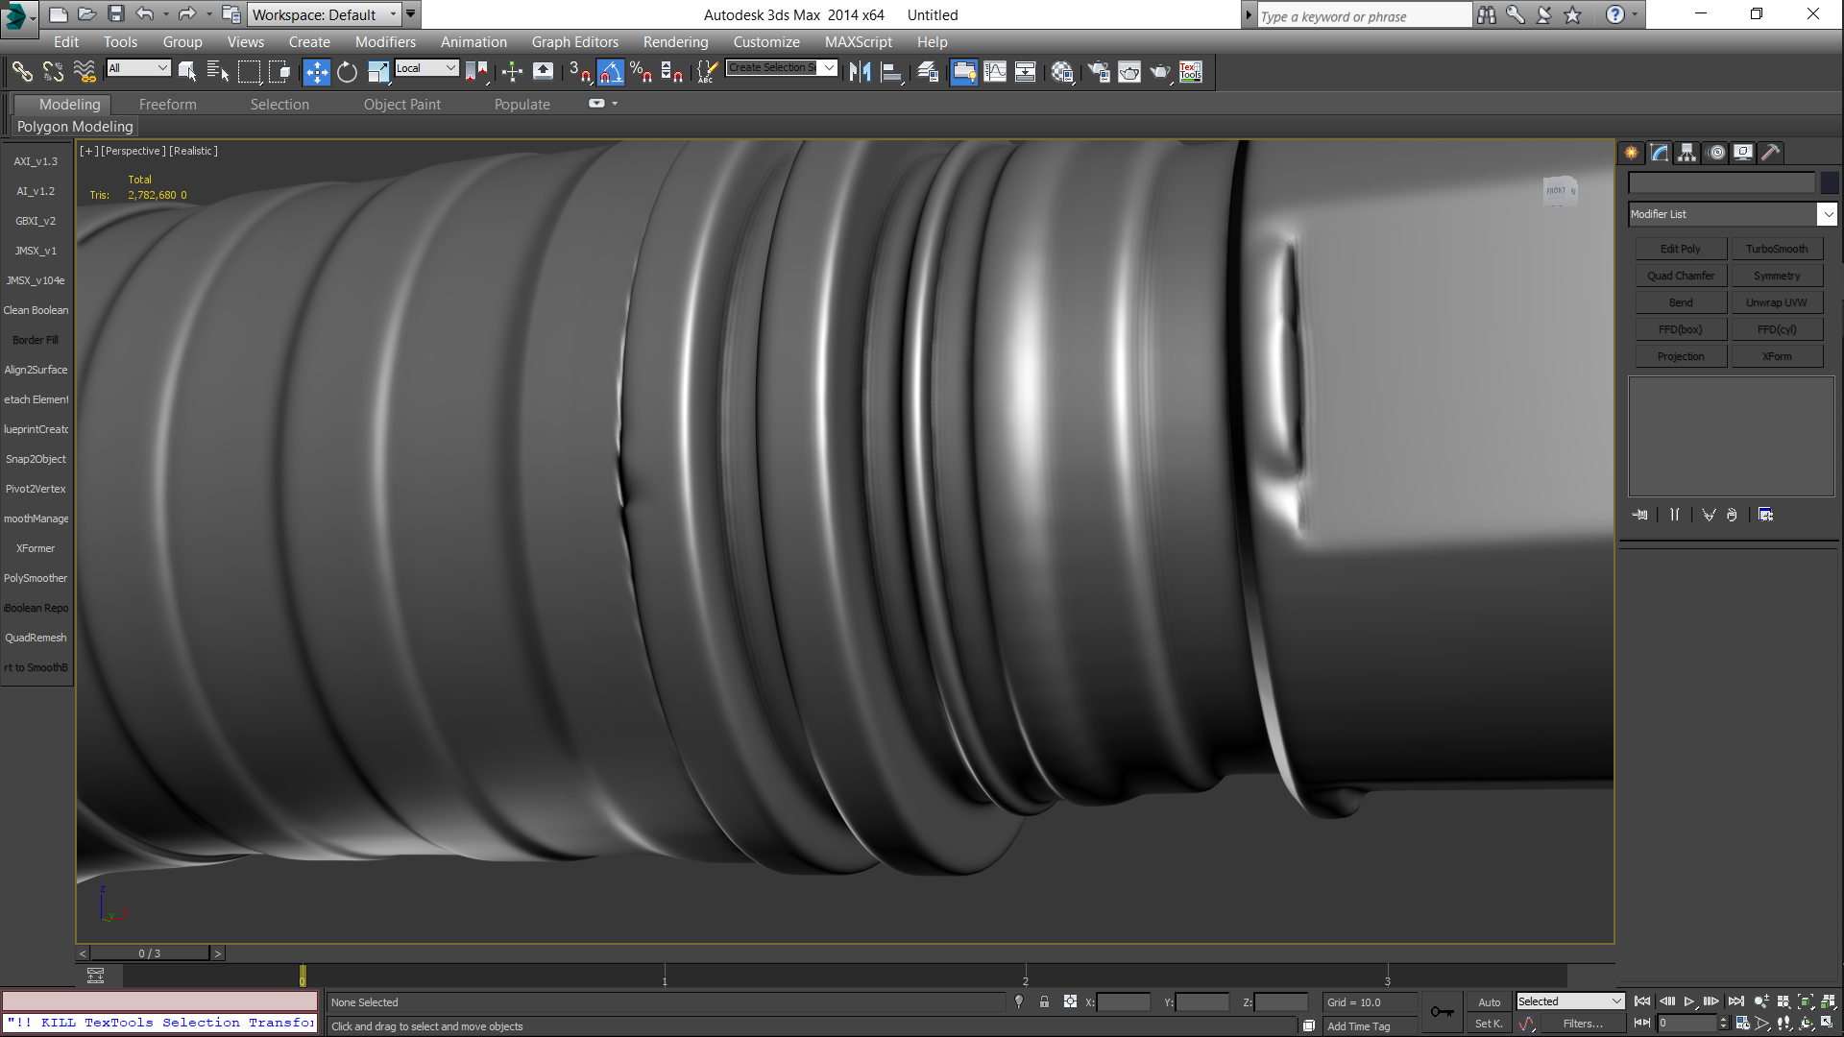The height and width of the screenshot is (1037, 1844).
Task: Activate the Select and Scale tool
Action: coord(378,72)
